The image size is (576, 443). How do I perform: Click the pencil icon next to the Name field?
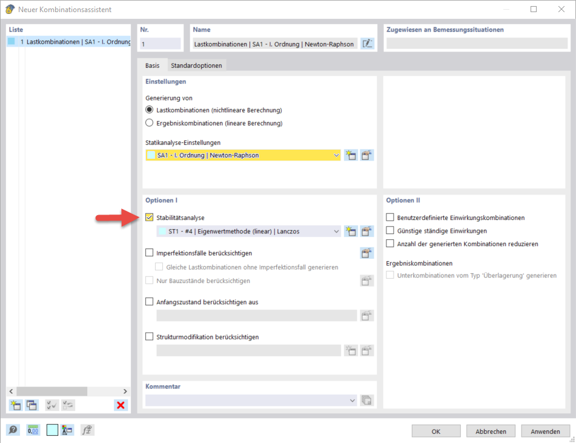[x=367, y=44]
